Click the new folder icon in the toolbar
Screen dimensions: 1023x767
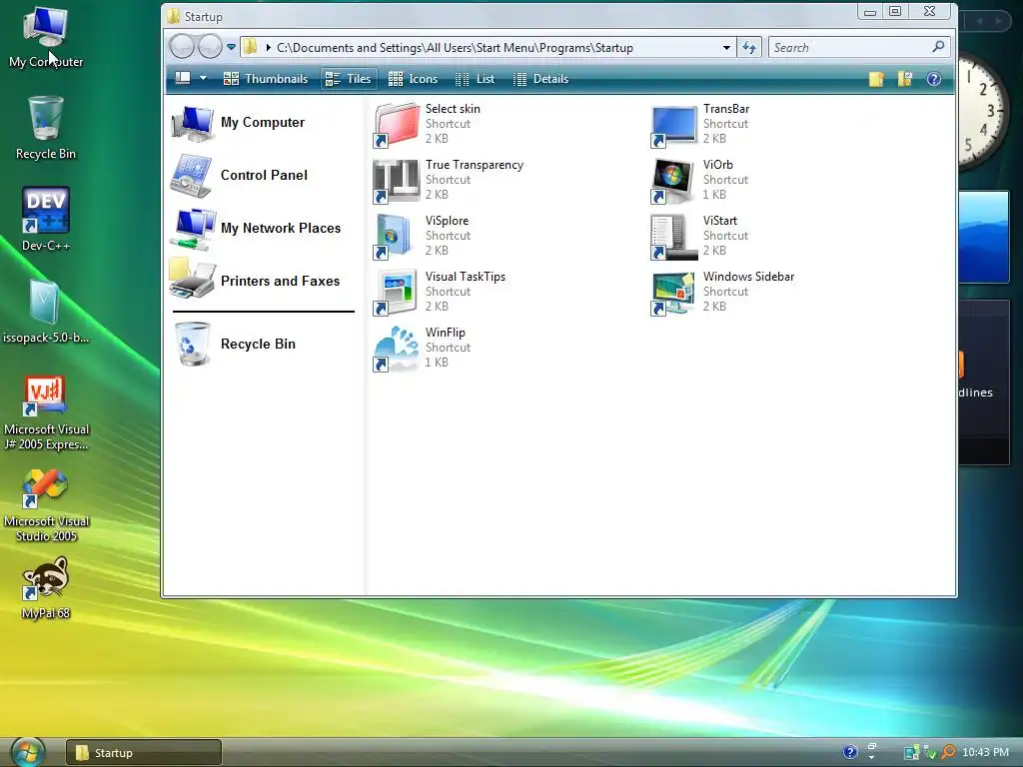click(x=876, y=79)
